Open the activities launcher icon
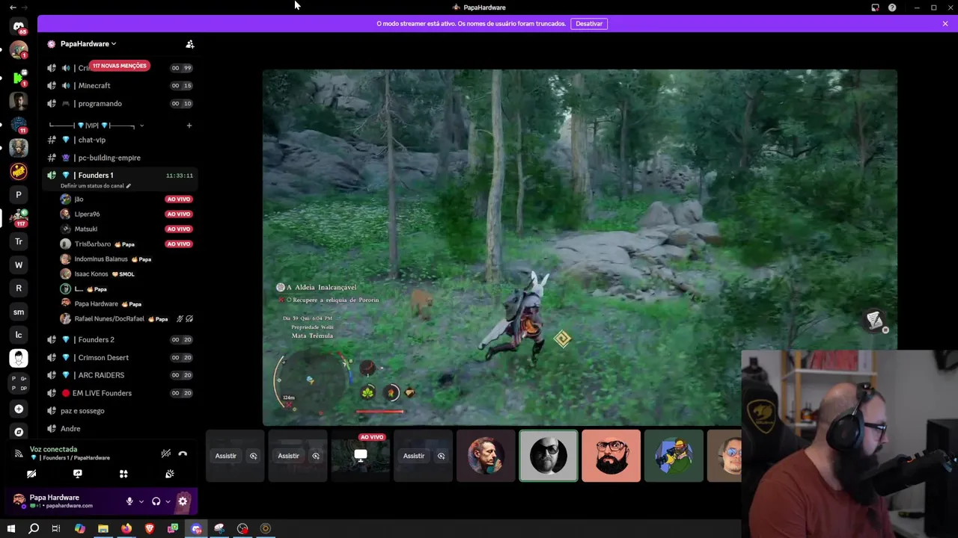The image size is (958, 538). pyautogui.click(x=123, y=474)
